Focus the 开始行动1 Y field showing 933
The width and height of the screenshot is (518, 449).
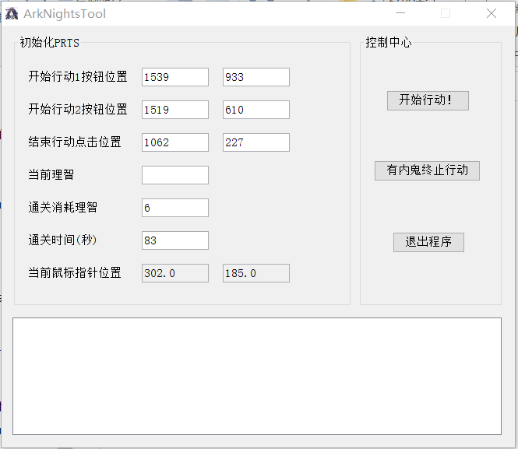click(x=256, y=77)
